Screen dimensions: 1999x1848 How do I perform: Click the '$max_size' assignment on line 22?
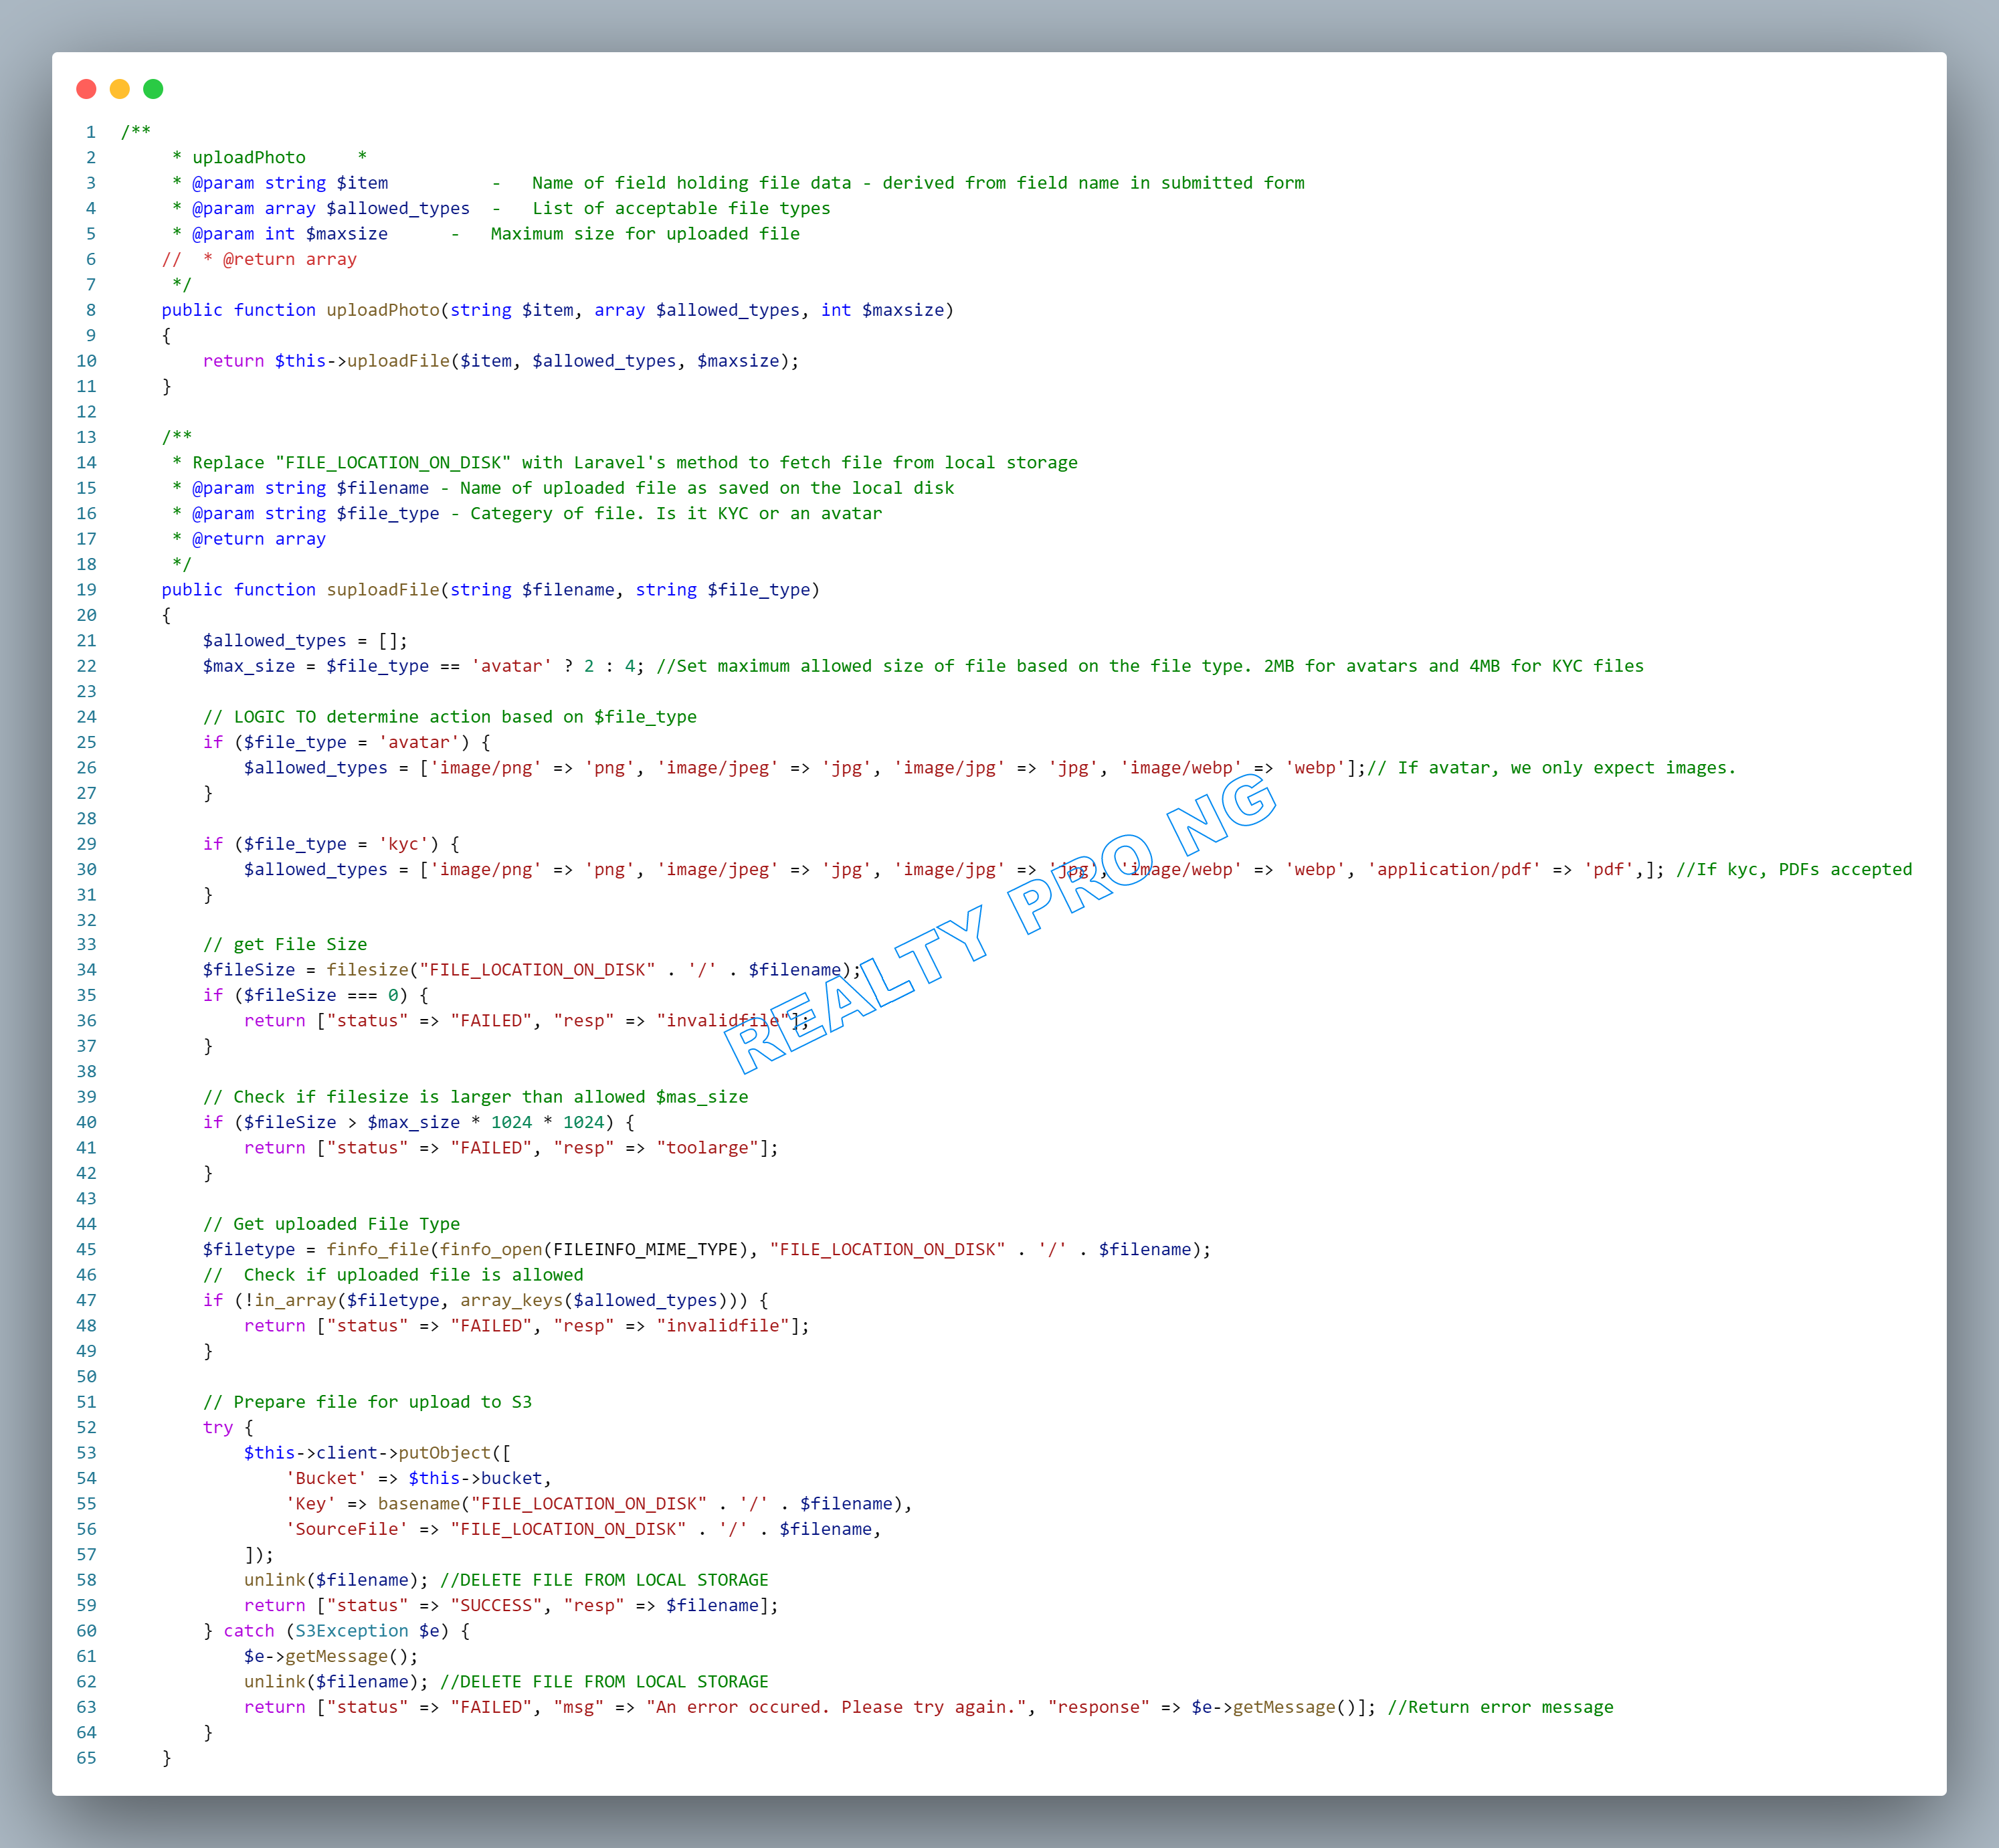[249, 666]
